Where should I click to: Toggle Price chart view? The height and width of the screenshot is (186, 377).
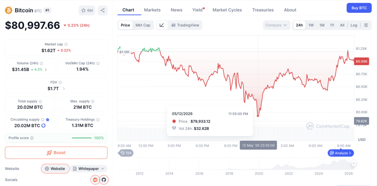125,25
